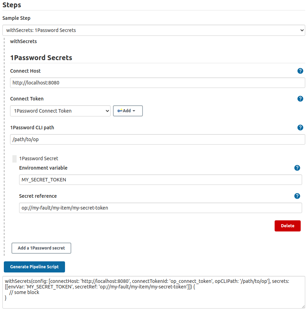Image resolution: width=308 pixels, height=310 pixels.
Task: Click the '1Password Secret' label text
Action: [39, 158]
